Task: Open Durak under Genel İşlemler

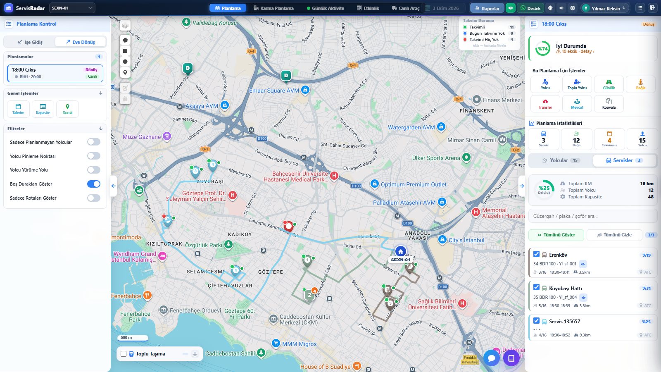Action: pos(67,109)
